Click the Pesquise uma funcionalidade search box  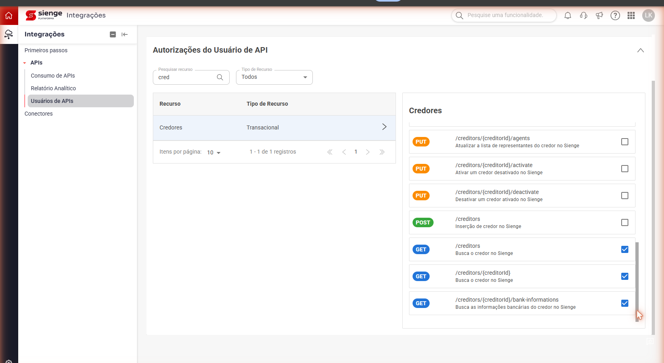tap(504, 15)
